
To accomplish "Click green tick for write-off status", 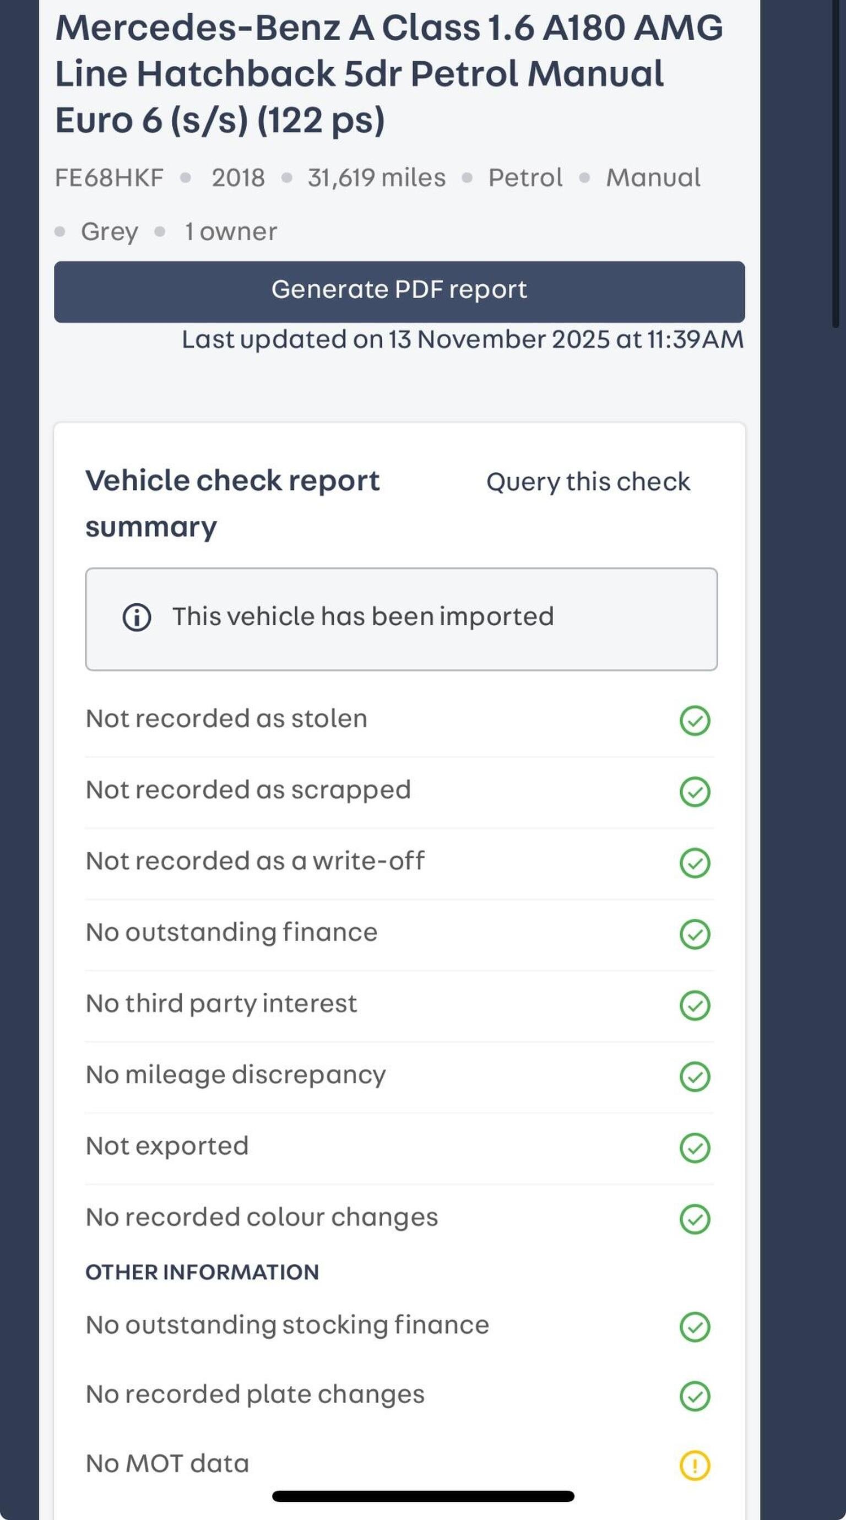I will (695, 863).
